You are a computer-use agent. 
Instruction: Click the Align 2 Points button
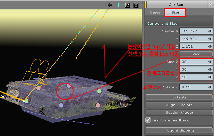tap(179, 105)
